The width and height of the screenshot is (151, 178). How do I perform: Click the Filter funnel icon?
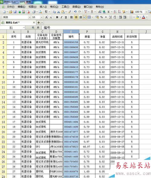tap(124, 12)
